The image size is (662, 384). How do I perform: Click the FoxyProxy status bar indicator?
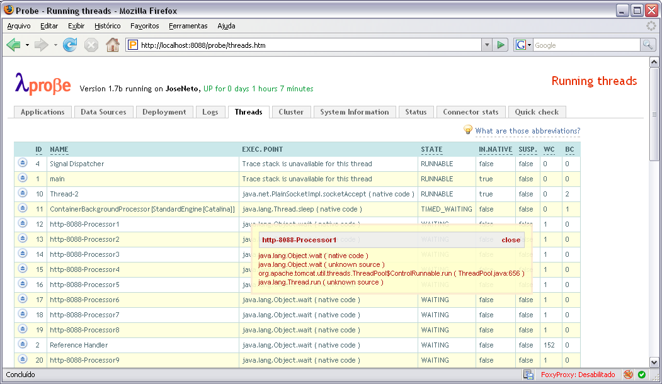(577, 375)
